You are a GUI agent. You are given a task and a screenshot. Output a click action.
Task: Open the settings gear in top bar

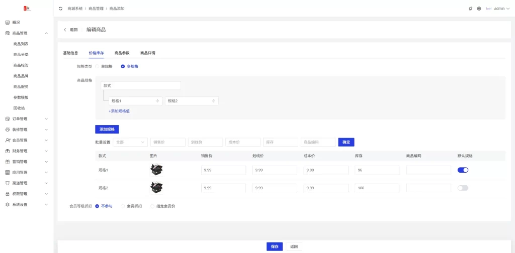(479, 9)
